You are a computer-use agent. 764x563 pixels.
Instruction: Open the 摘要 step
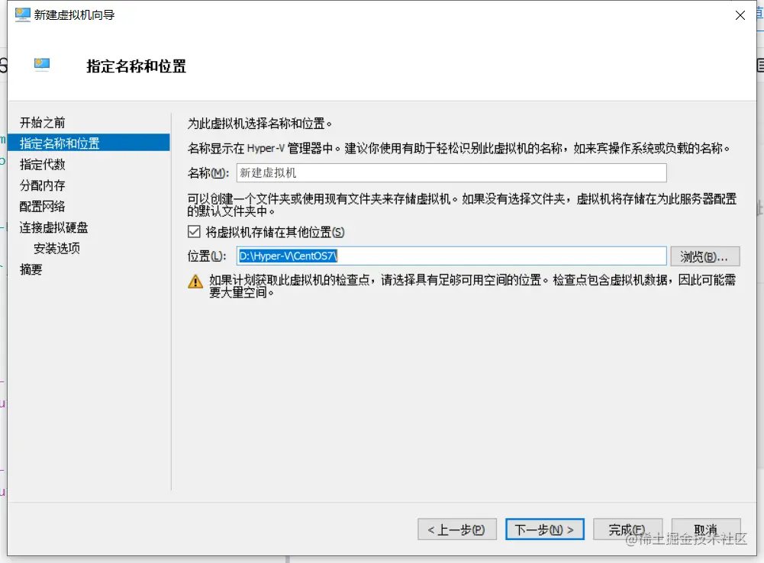pyautogui.click(x=31, y=269)
